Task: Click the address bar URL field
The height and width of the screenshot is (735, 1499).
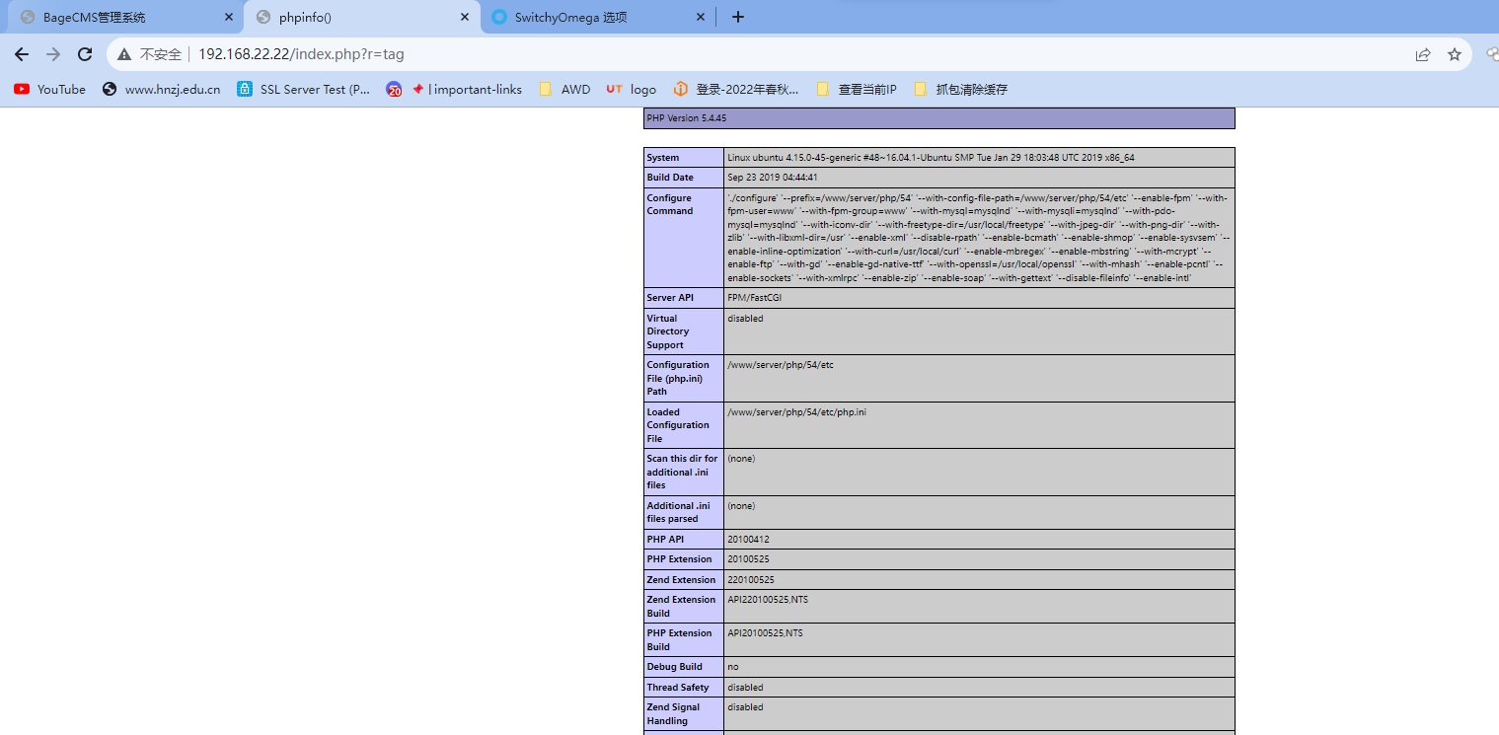Action: pos(770,55)
